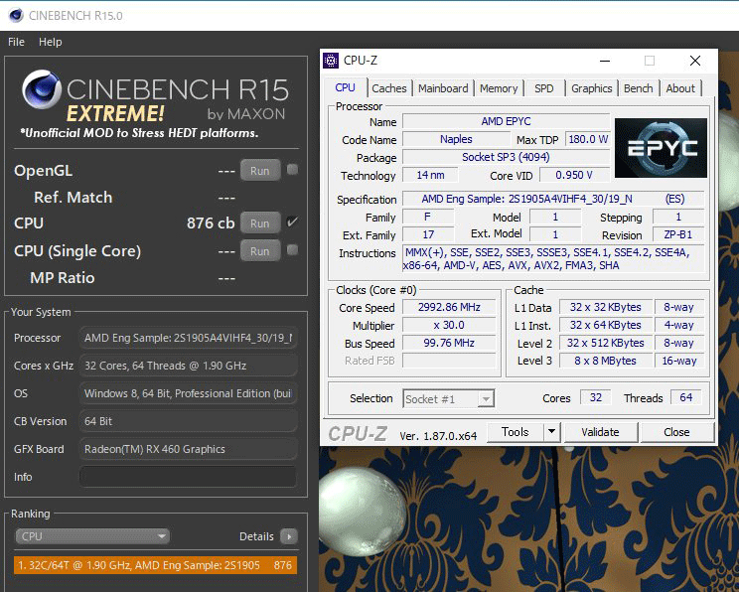Toggle the CPU Single Core checkbox
Image resolution: width=739 pixels, height=592 pixels.
pos(292,249)
